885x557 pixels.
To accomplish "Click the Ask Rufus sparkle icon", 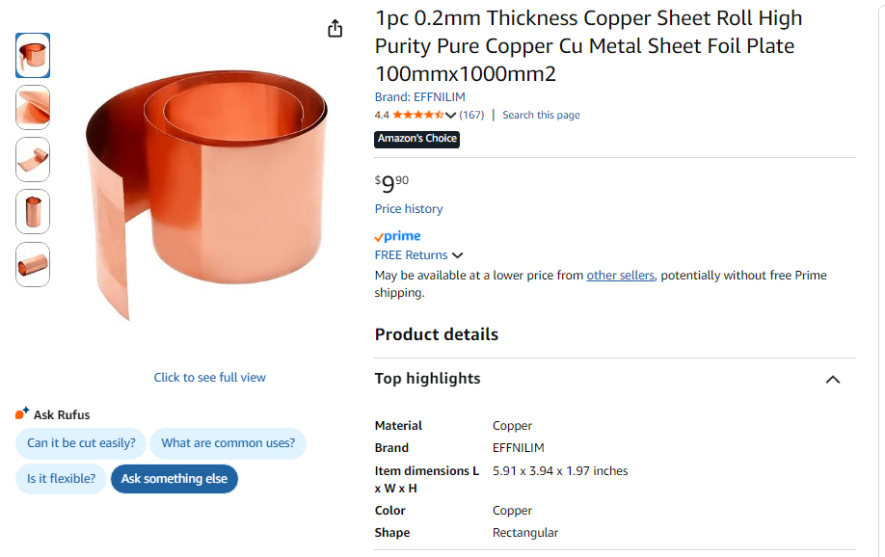I will (20, 413).
